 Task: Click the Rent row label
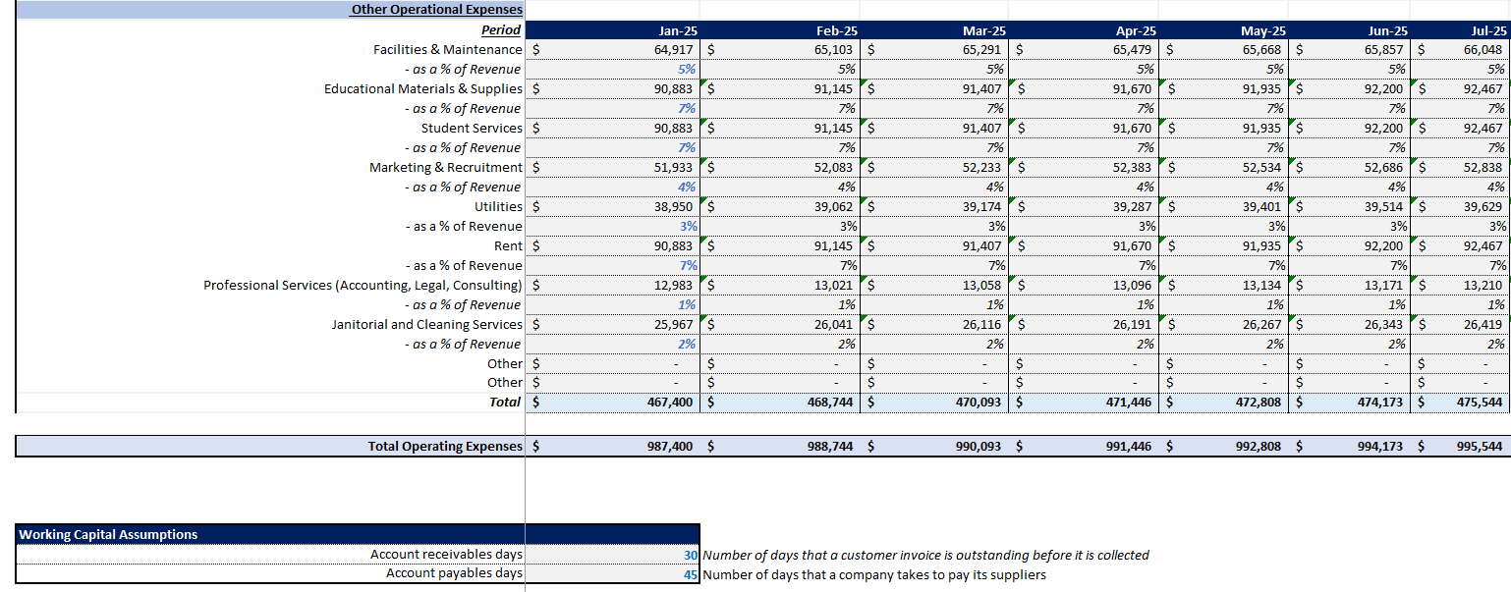pos(507,245)
